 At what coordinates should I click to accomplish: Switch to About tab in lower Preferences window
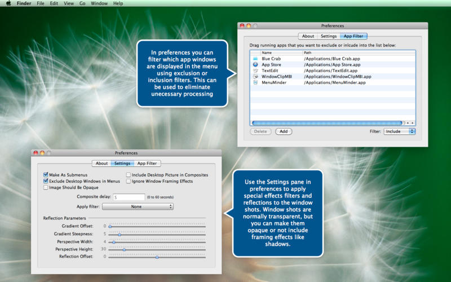(101, 163)
